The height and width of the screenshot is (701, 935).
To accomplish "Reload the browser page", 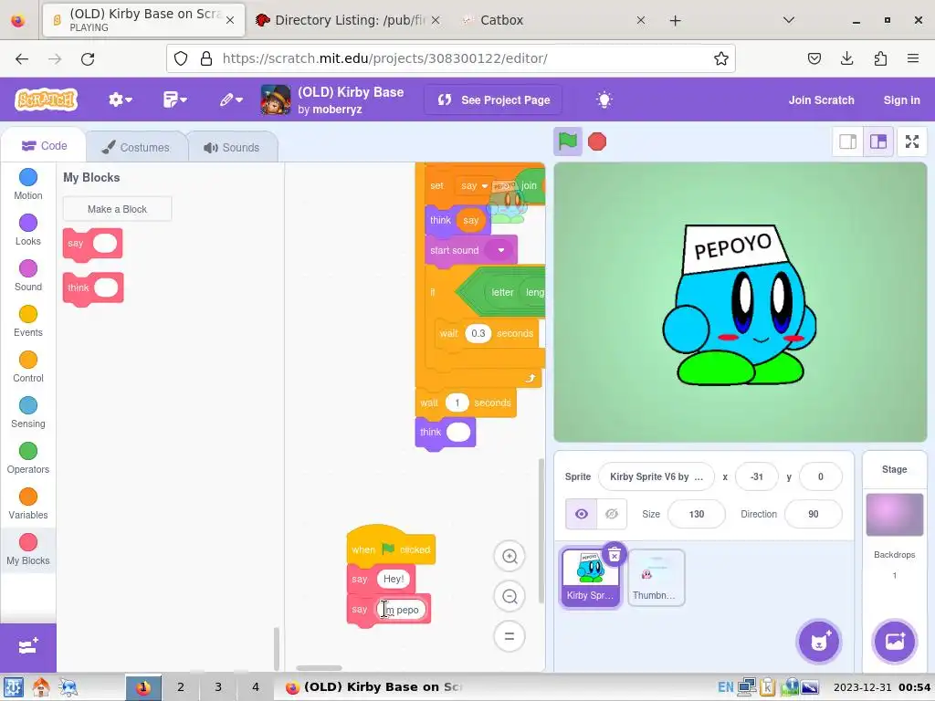I will click(x=88, y=58).
